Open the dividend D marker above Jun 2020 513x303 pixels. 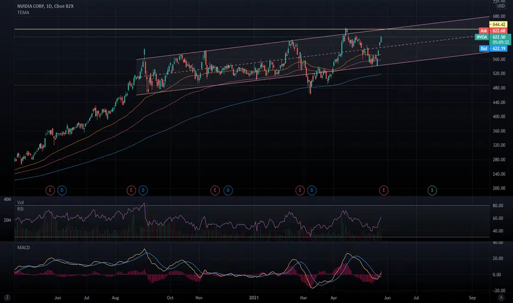coord(62,190)
